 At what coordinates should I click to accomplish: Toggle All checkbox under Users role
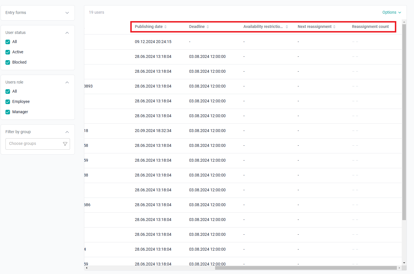(8, 92)
